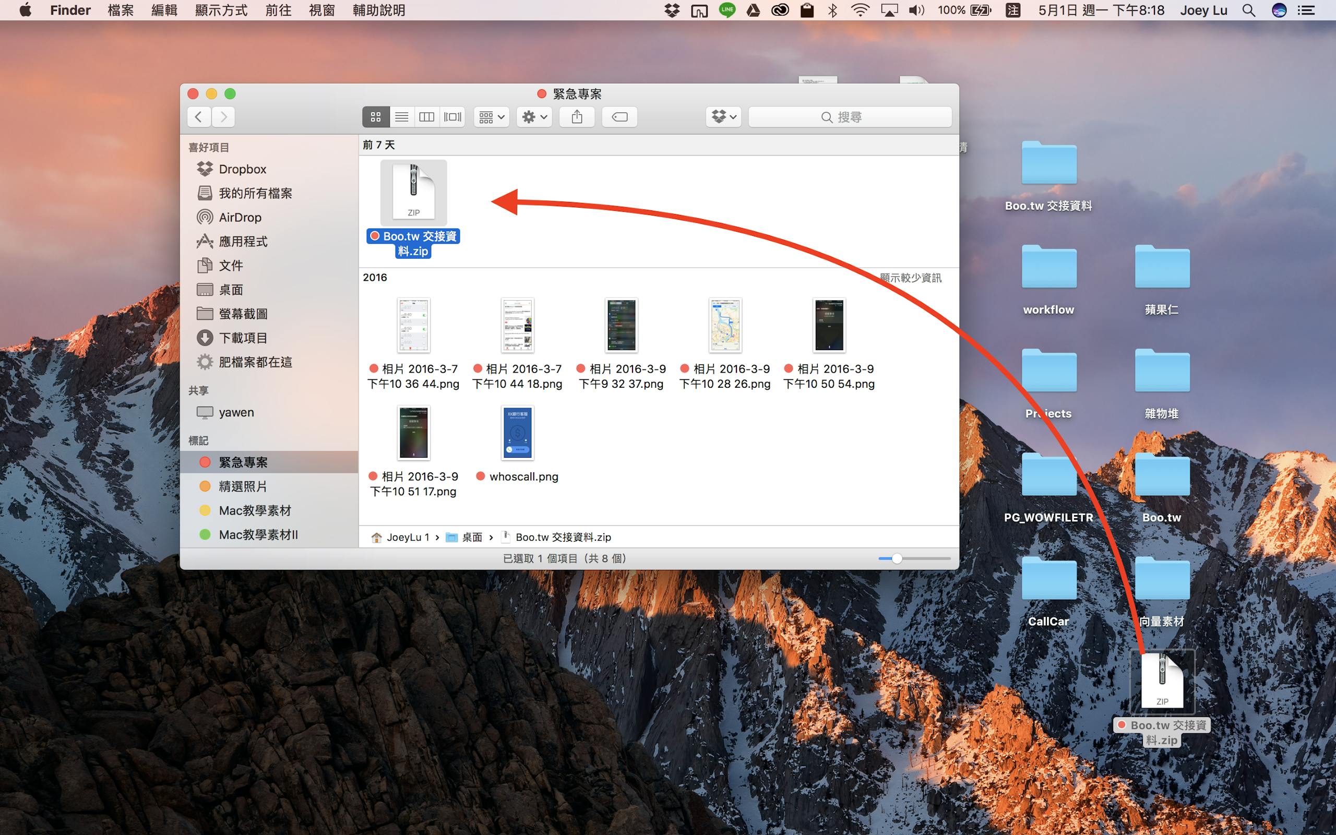Open the Dropbox toolbar dropdown
The width and height of the screenshot is (1336, 835).
723,117
